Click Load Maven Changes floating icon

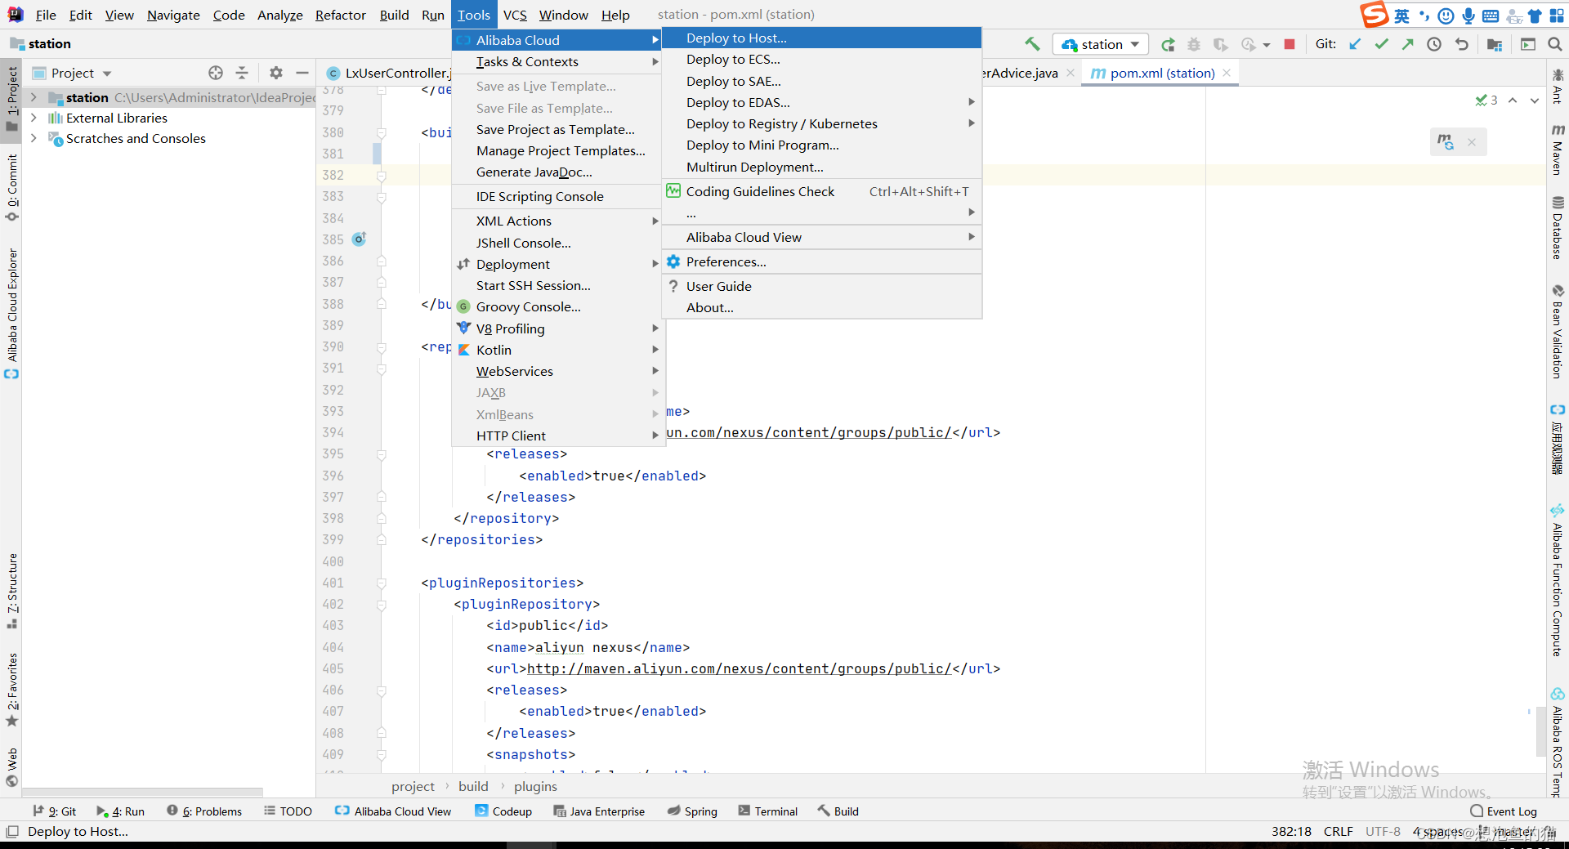1446,142
